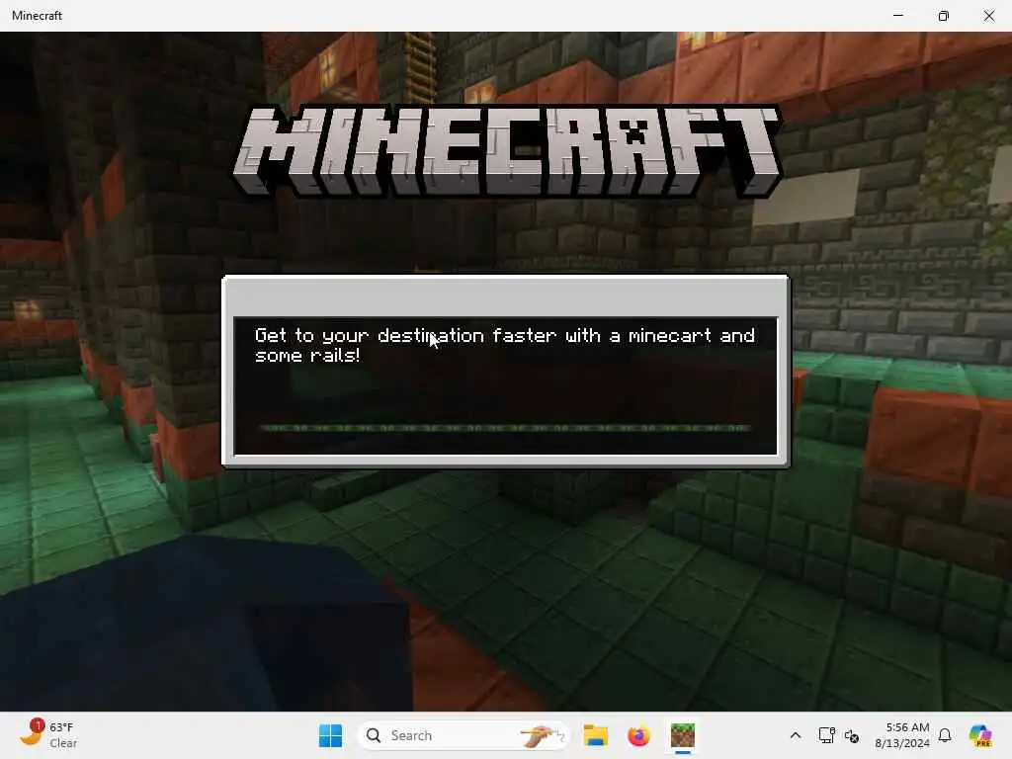Click the green loading progress bar
1012x759 pixels.
(x=505, y=427)
